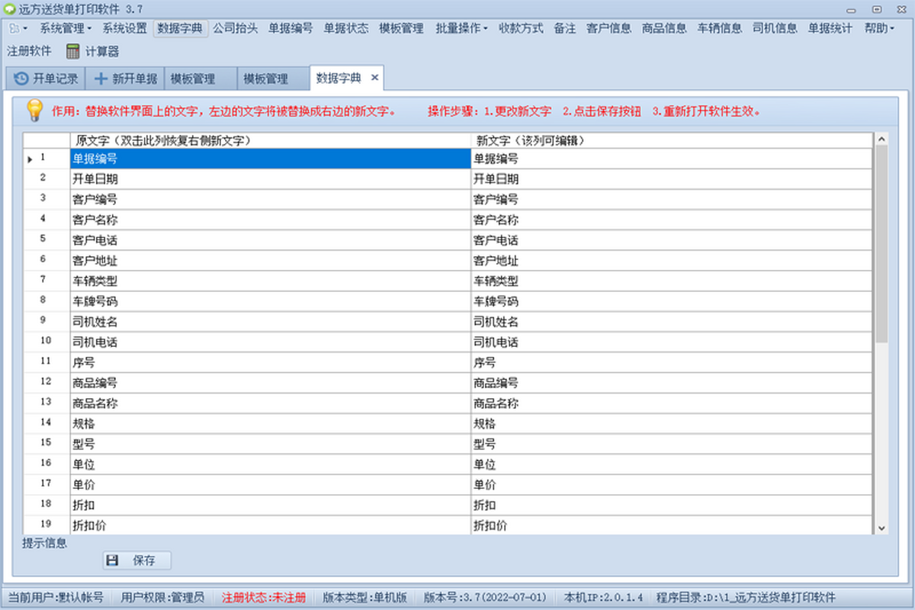Close the 数据字典 tab with the X

tap(374, 78)
